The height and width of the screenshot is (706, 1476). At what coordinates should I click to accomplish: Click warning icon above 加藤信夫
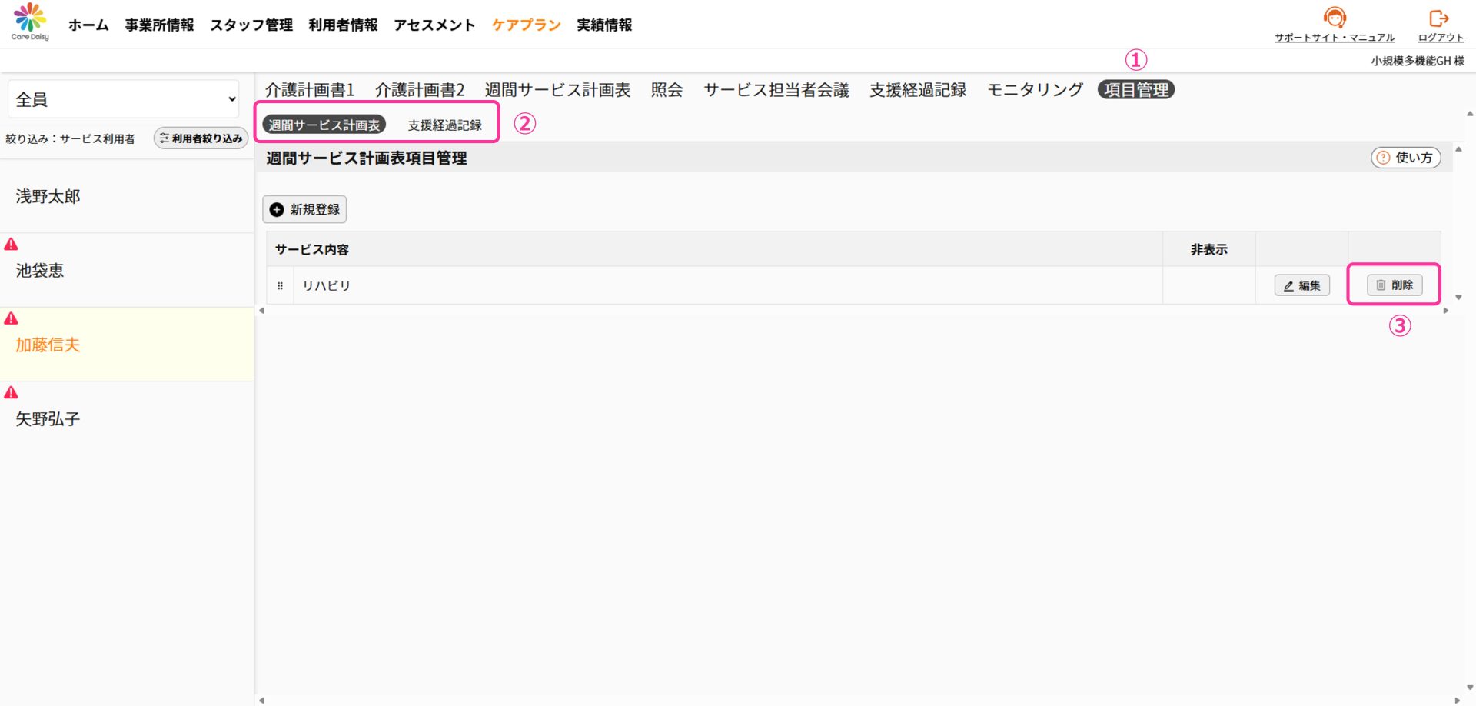point(12,318)
